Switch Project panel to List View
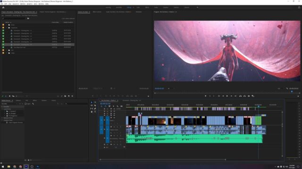 tap(6, 96)
